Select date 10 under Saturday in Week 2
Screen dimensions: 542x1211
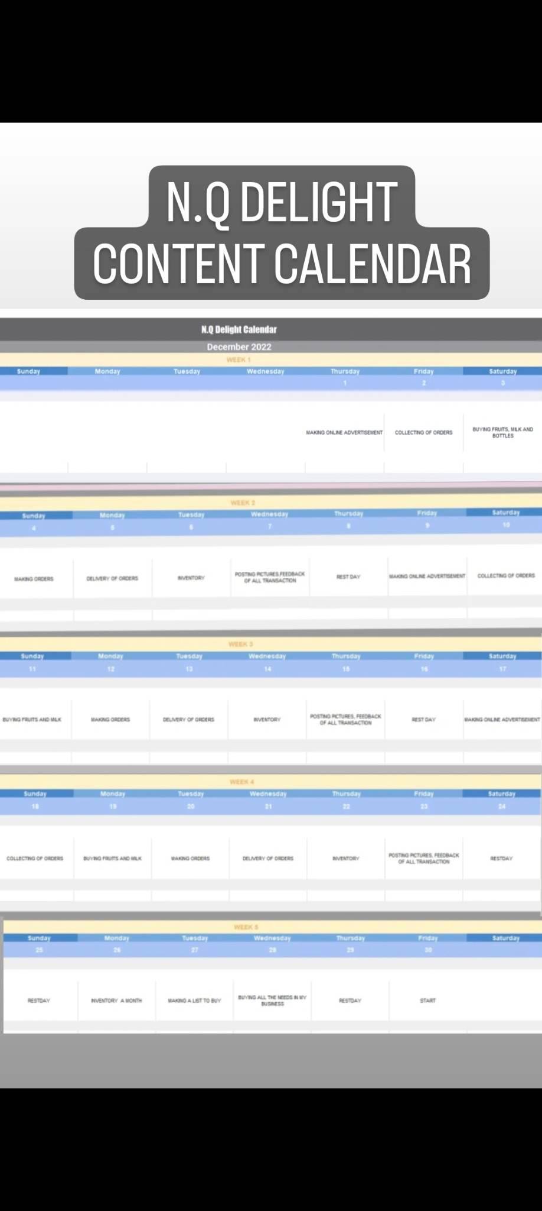pyautogui.click(x=506, y=525)
